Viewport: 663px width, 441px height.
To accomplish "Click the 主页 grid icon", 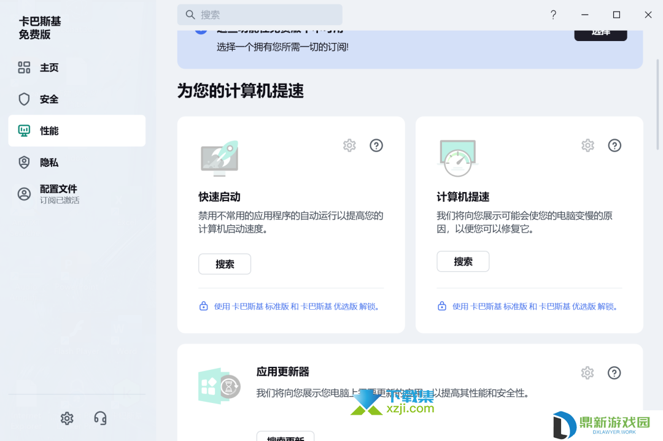I will pos(24,67).
